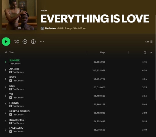Select the 713 track
156x137 pixels.
(x=11, y=94)
